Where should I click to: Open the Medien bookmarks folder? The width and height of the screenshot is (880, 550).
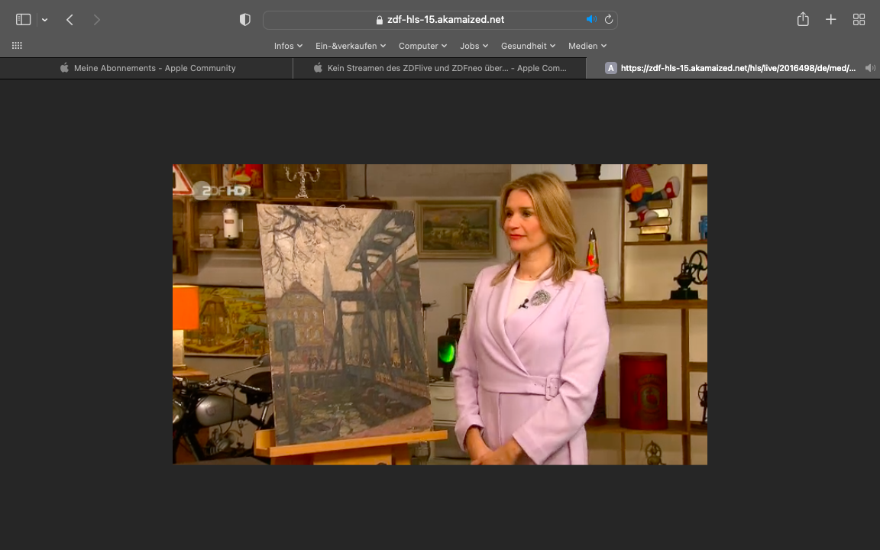[587, 46]
